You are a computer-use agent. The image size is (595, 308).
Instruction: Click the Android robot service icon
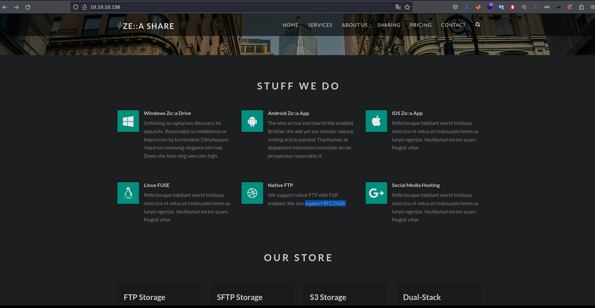pos(252,121)
